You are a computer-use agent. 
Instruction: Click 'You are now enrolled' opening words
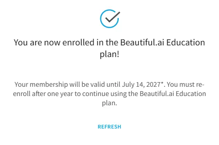pyautogui.click(x=54, y=42)
